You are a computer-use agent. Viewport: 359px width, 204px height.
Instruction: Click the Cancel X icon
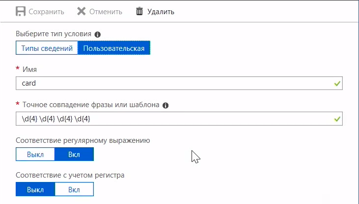click(82, 11)
